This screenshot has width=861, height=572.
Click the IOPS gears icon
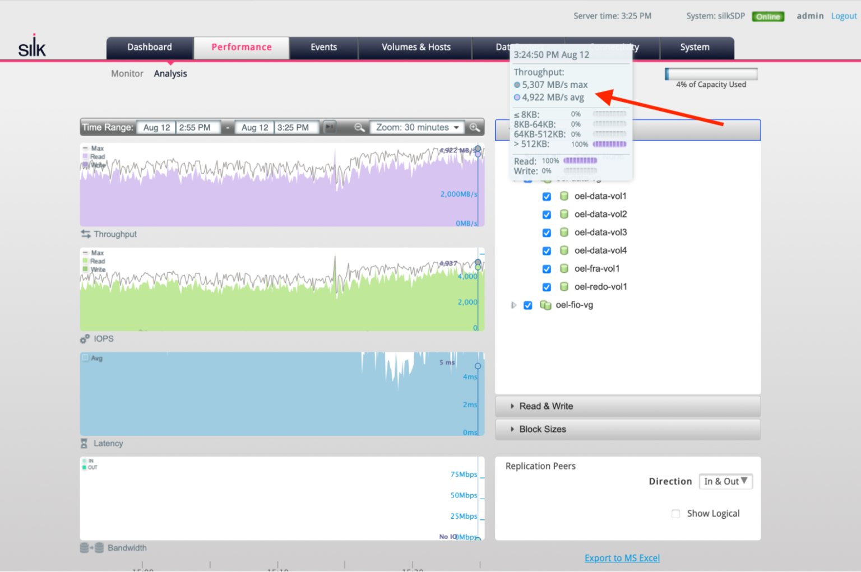click(85, 338)
